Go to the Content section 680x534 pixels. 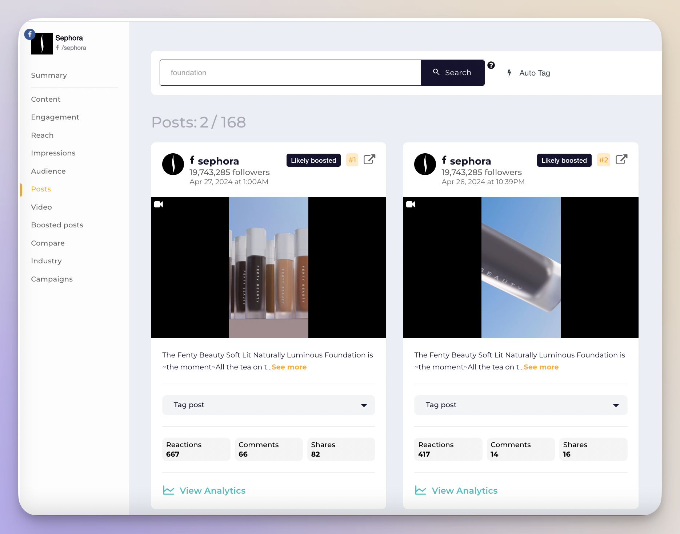click(x=46, y=99)
